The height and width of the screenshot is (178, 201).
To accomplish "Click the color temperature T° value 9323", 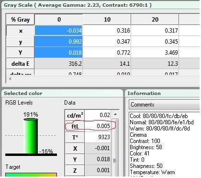I will click(x=98, y=137).
